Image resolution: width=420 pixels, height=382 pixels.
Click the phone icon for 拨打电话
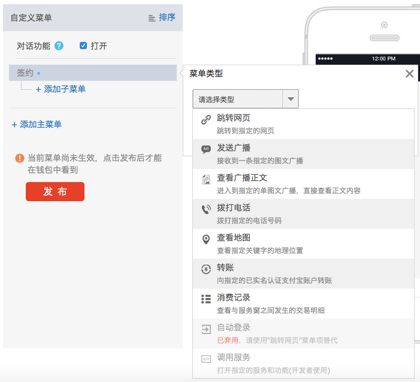coord(206,210)
